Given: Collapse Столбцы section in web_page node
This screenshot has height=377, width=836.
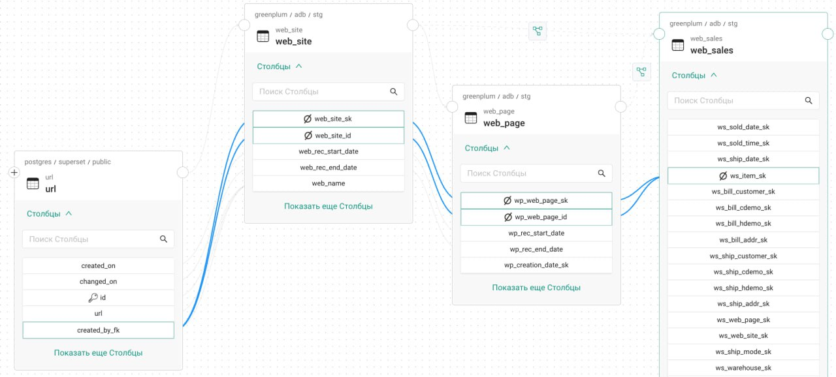Looking at the screenshot, I should 507,148.
